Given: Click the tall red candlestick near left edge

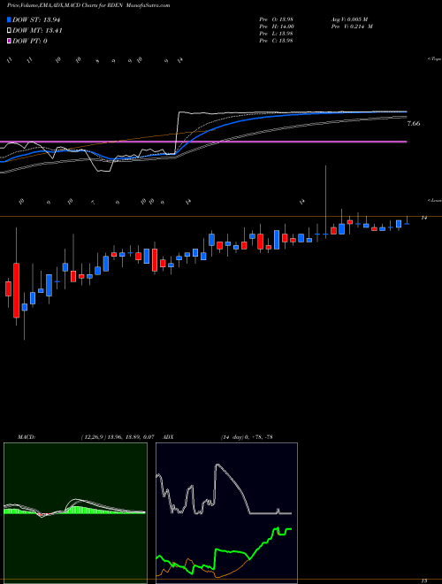Looking at the screenshot, I should pos(17,290).
